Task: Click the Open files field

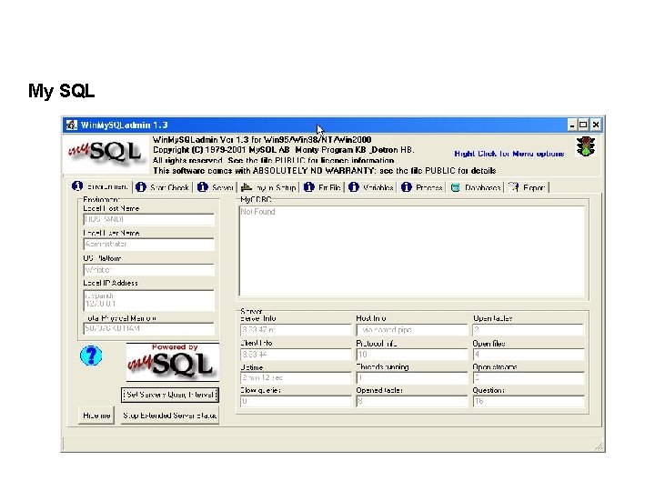Action: (528, 355)
